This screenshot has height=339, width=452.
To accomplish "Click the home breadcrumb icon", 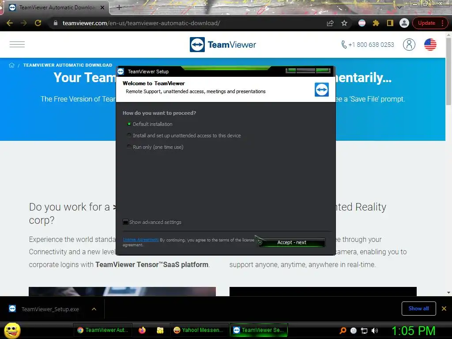I will tap(11, 65).
